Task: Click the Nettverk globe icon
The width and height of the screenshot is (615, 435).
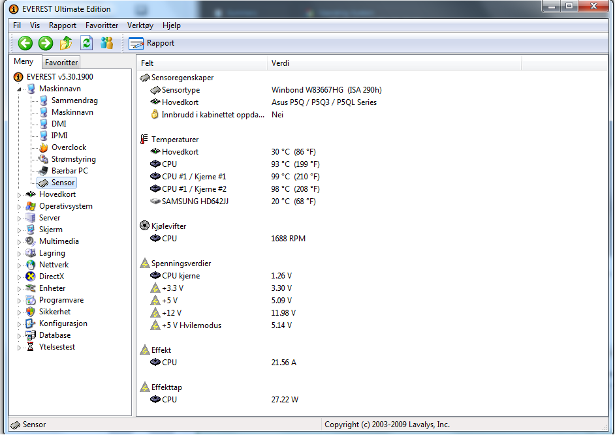Action: click(x=30, y=265)
